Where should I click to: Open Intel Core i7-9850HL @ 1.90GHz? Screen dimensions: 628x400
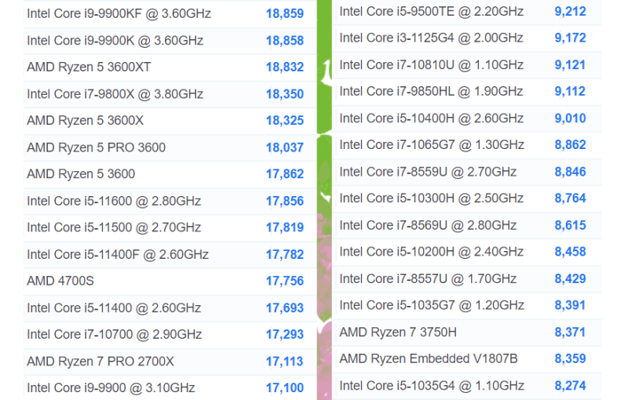(431, 91)
